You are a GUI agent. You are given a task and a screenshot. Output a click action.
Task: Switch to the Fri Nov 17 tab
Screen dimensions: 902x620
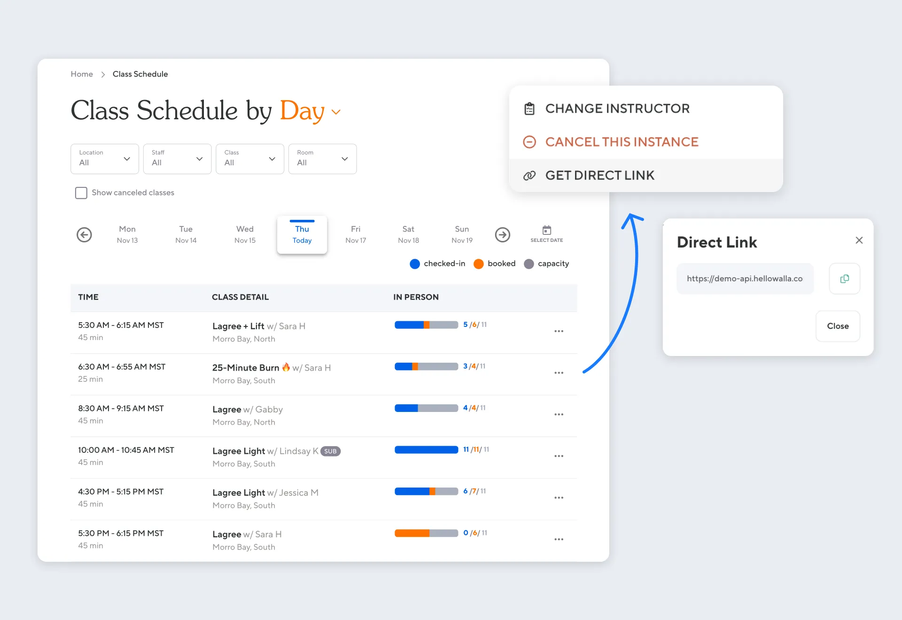coord(356,234)
